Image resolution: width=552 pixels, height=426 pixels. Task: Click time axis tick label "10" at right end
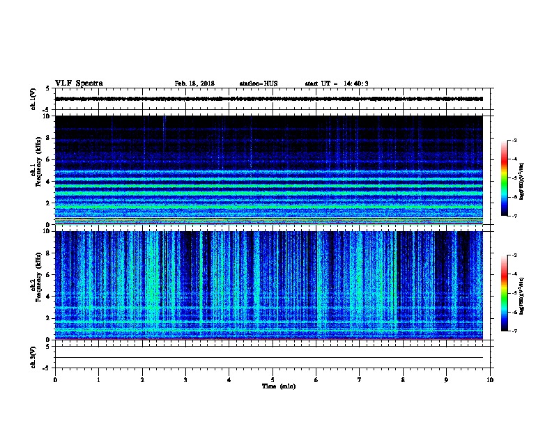(x=490, y=380)
